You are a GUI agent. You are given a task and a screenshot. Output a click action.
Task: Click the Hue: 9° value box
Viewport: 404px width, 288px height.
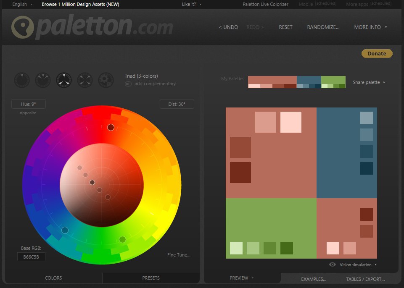(28, 104)
